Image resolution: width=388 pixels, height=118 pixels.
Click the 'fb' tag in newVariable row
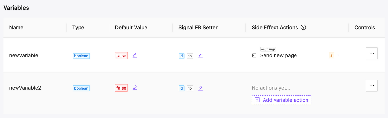190,56
